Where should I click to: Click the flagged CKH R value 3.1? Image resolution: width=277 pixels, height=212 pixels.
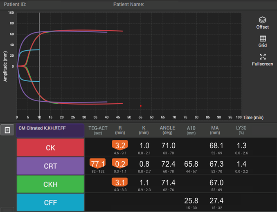click(x=120, y=182)
